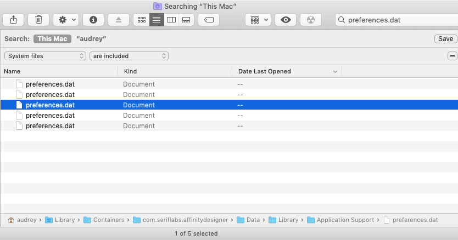Screen dimensions: 458x240
Task: Sort by Date Last Opened column
Action: (287, 71)
